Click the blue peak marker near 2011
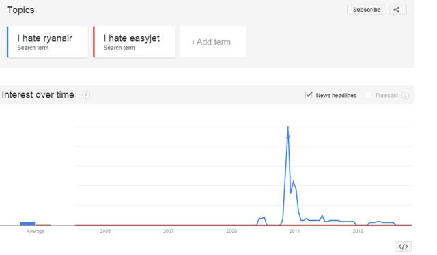437x255 pixels. point(288,136)
